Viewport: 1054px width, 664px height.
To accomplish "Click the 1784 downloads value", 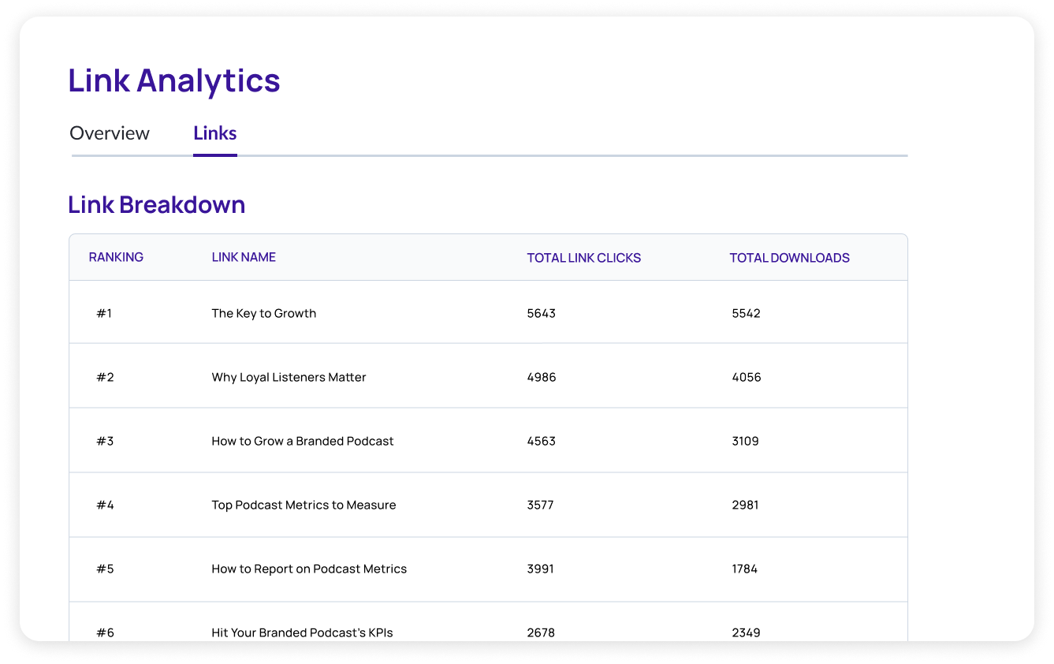I will pos(744,569).
